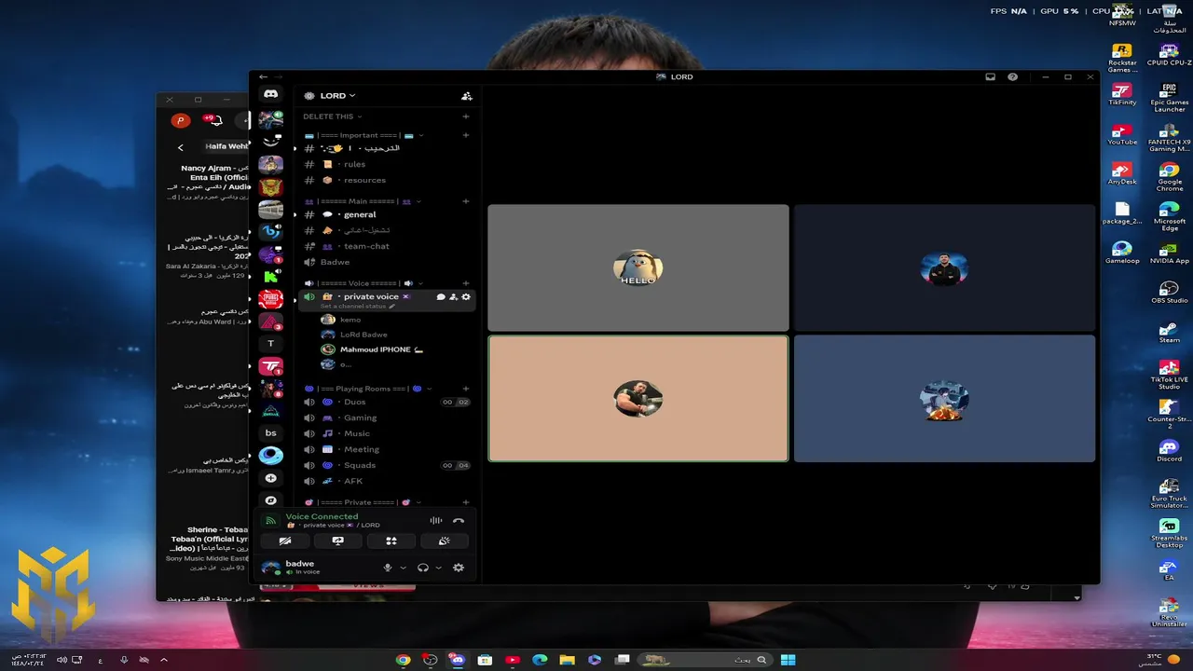
Task: Open the T server icon
Action: (271, 344)
